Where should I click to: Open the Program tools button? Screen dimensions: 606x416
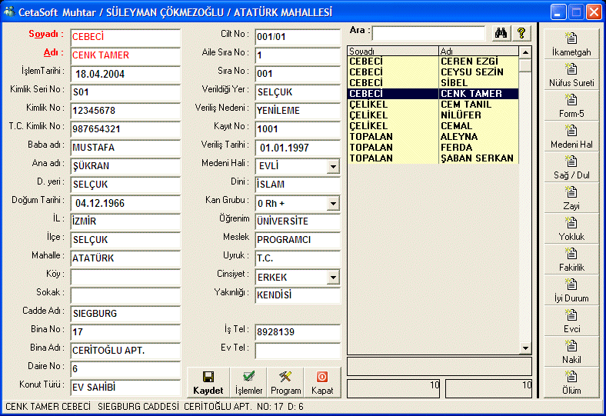pos(286,381)
